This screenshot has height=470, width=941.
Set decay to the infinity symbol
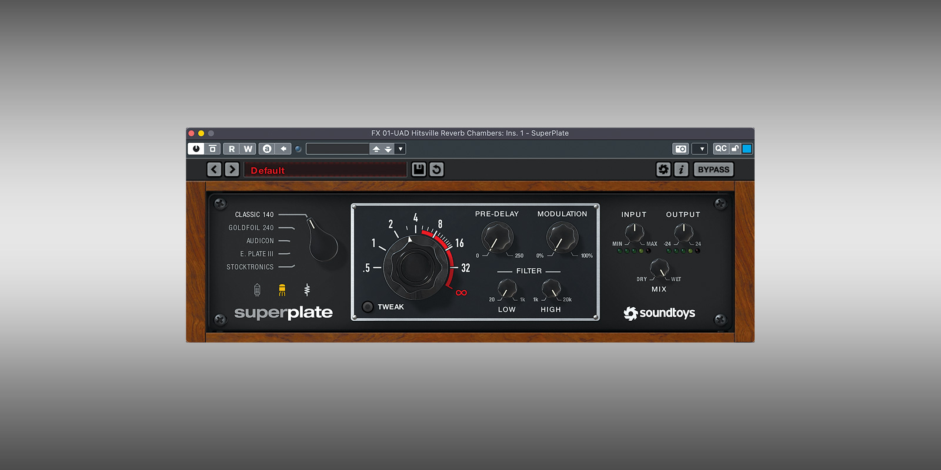point(461,293)
